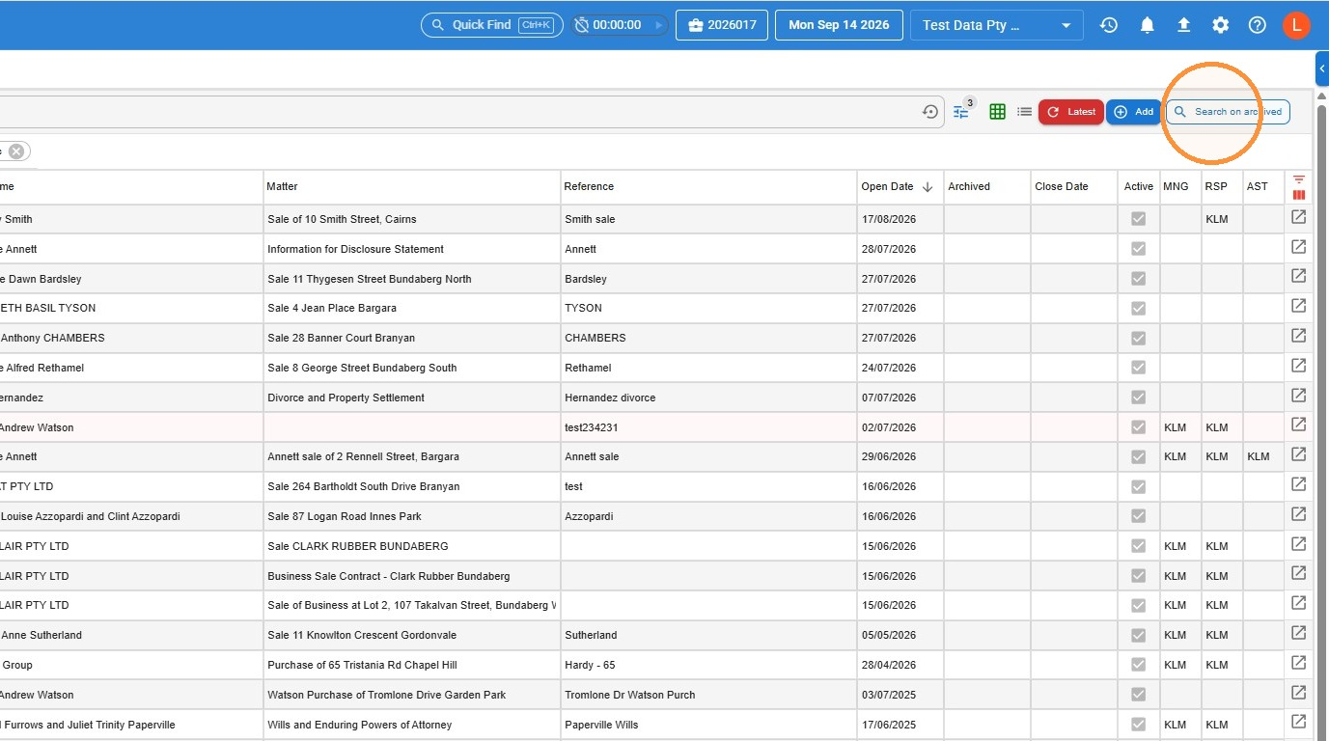1329x741 pixels.
Task: Toggle Active checkbox for Tromlone Dr Watson Purch
Action: click(1139, 695)
